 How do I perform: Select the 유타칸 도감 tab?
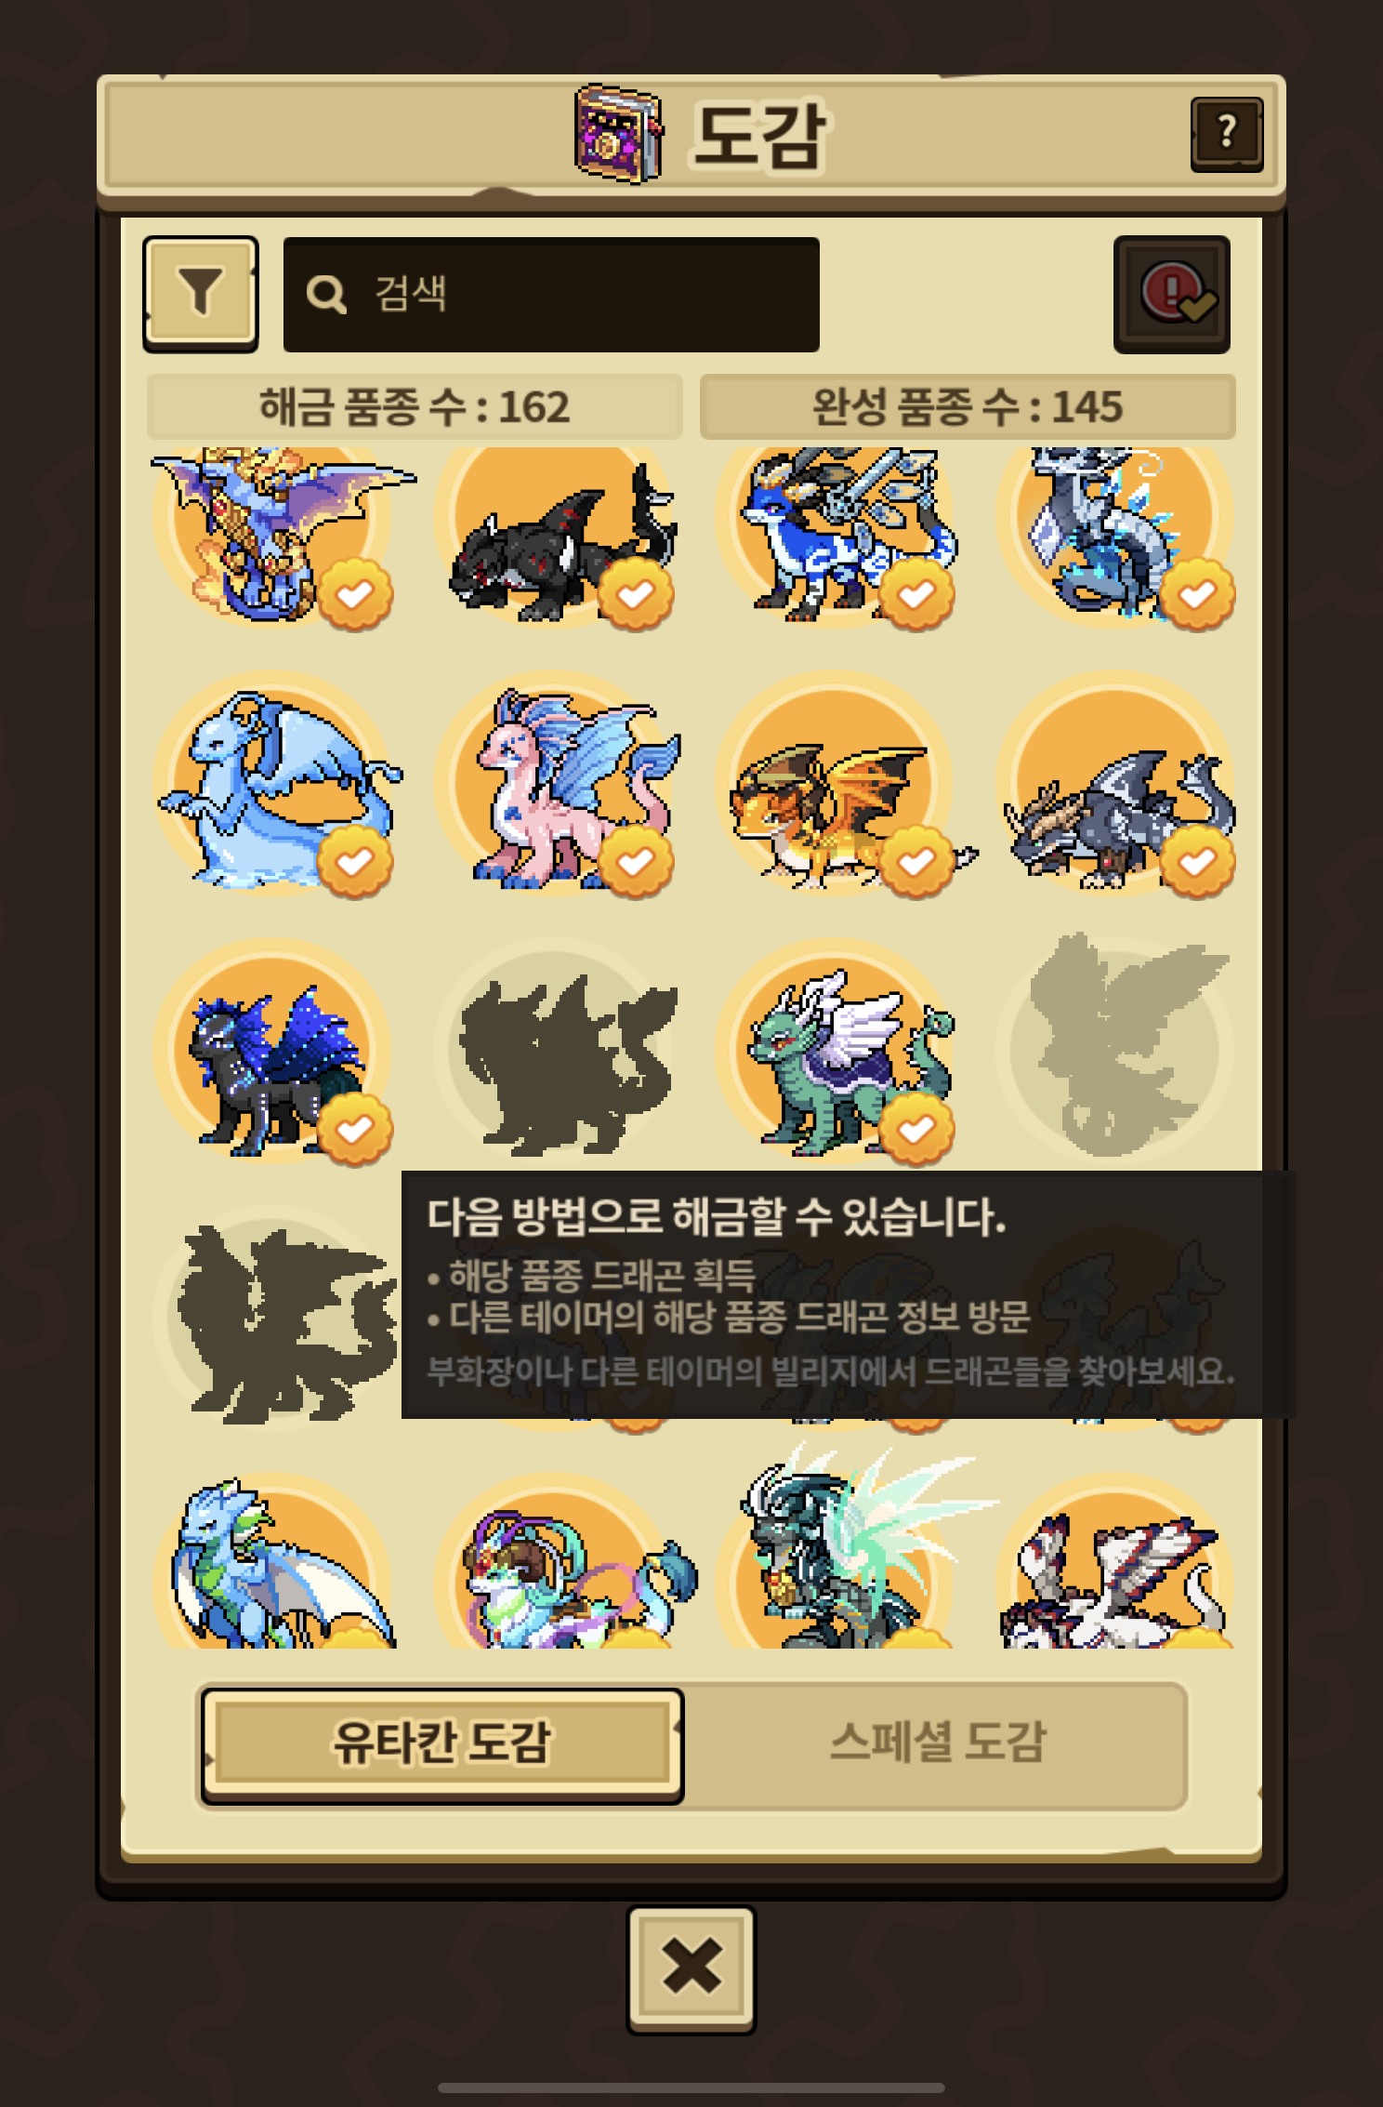442,1744
